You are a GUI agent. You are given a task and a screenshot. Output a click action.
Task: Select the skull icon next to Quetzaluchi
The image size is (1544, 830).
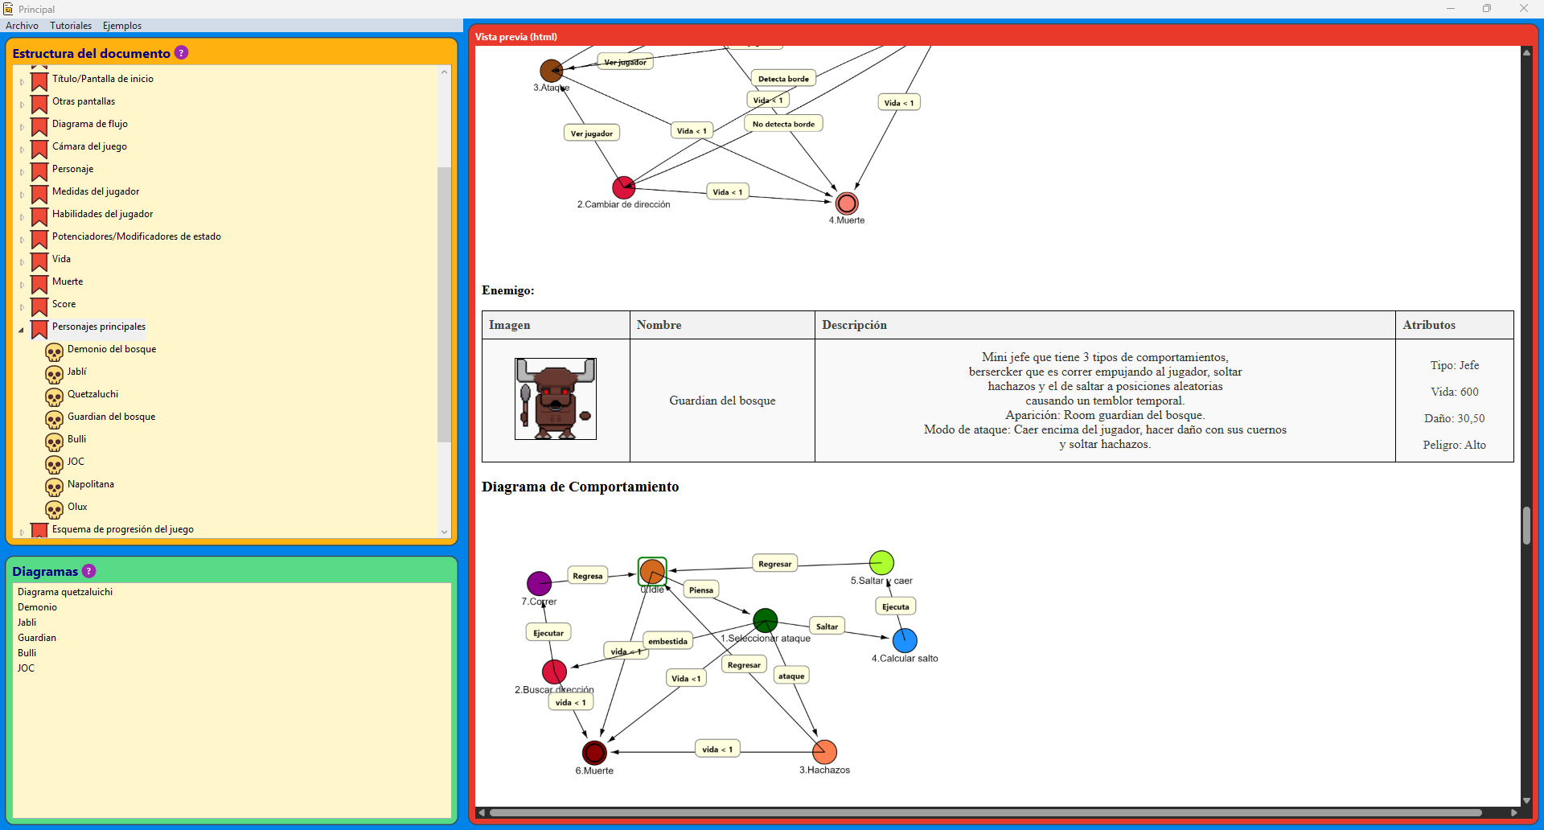tap(54, 397)
